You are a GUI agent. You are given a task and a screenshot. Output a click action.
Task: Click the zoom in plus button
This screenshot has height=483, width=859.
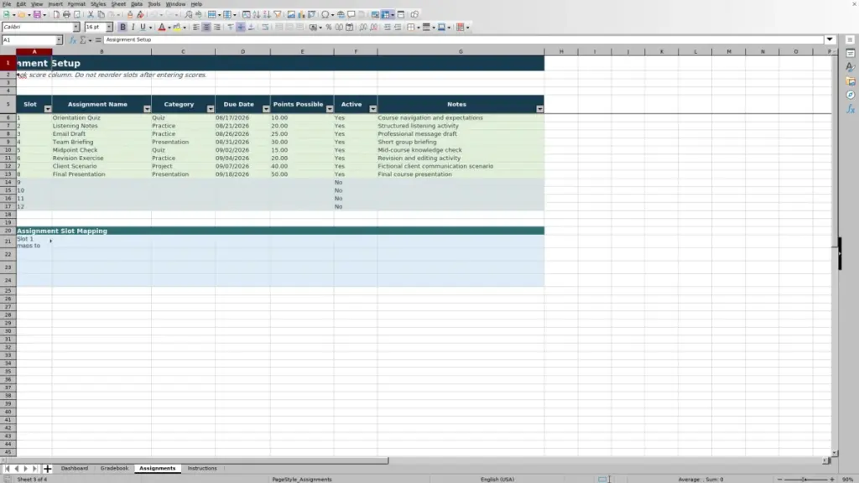click(831, 479)
